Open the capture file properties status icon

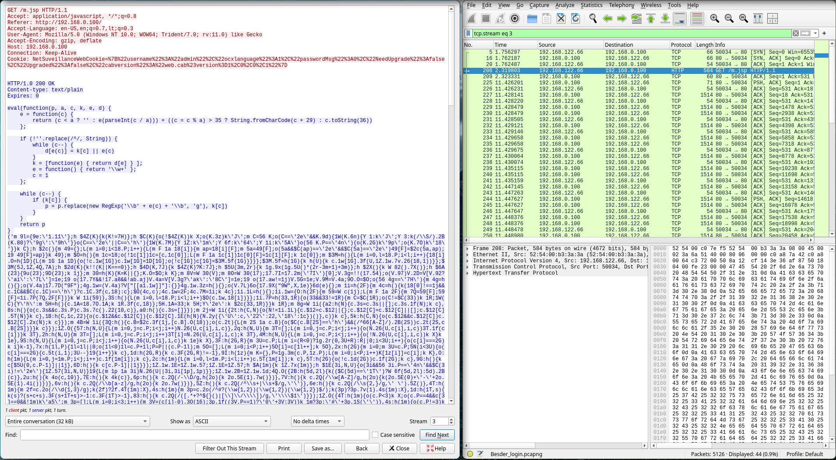480,454
